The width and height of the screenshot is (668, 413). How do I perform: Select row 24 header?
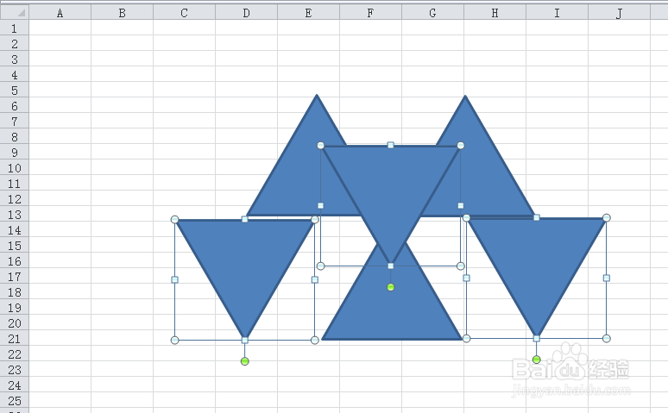coord(15,385)
